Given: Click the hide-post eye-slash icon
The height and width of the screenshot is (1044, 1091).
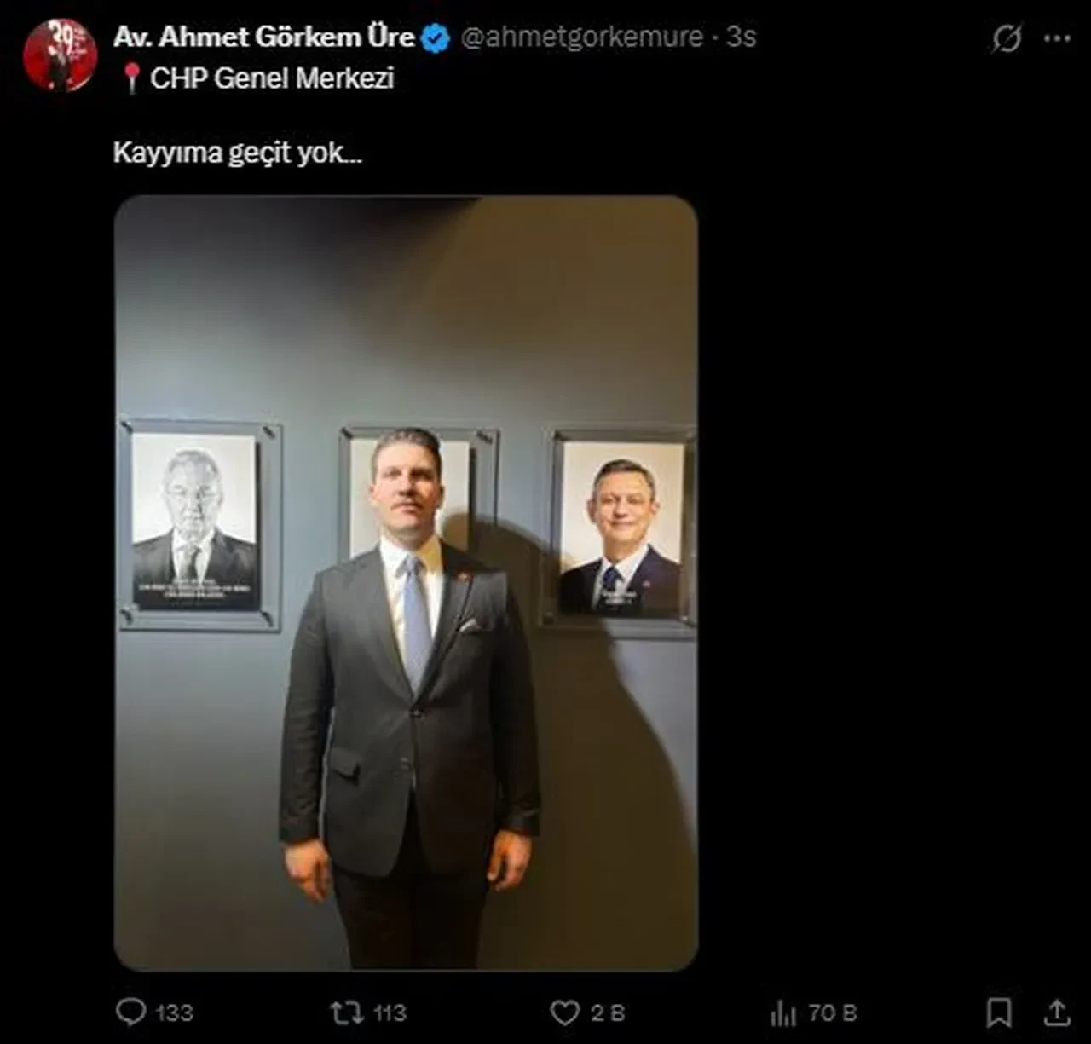Looking at the screenshot, I should [x=1008, y=36].
